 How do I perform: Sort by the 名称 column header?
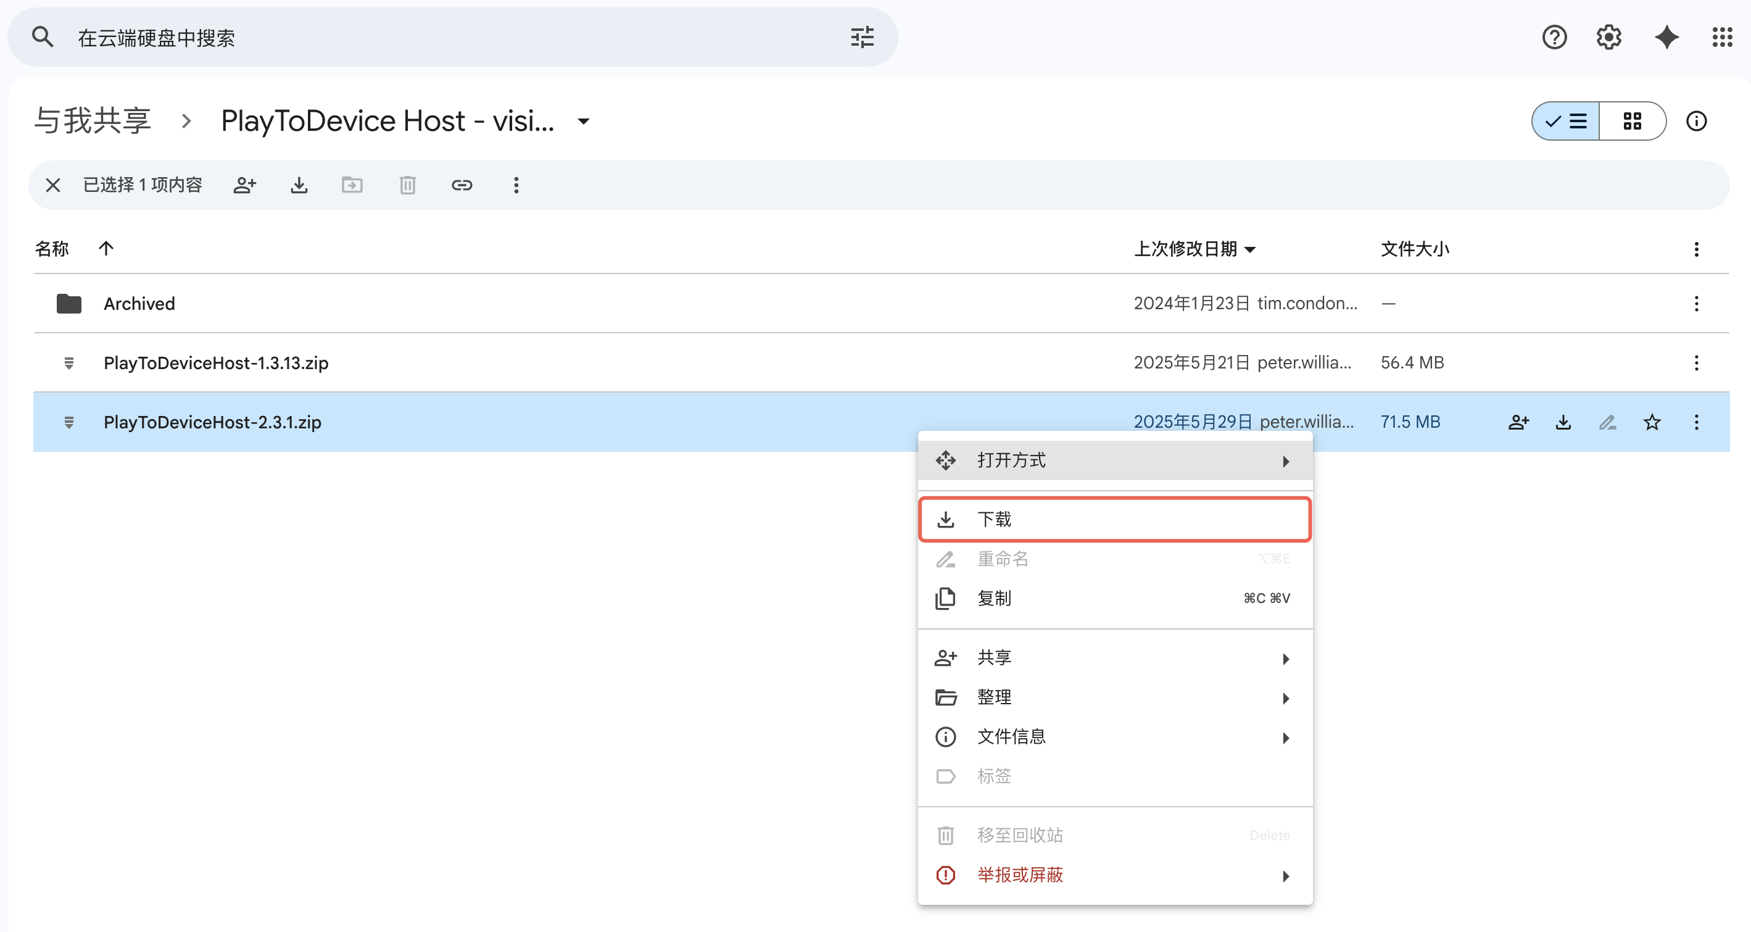click(52, 249)
